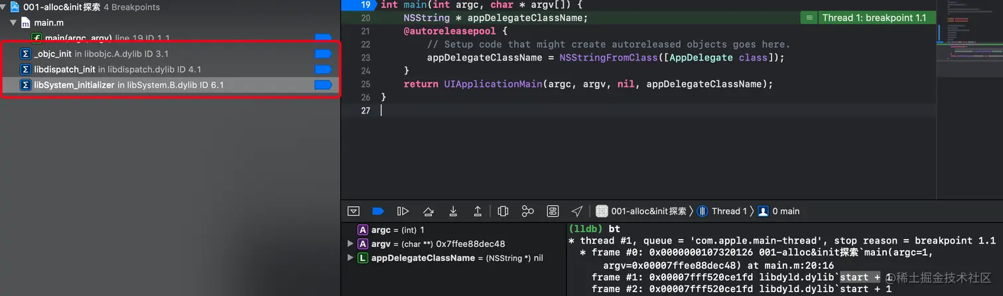Viewport: 1003px width, 296px height.
Task: Collapse the 001-alloc&init探索 project group
Action: point(2,7)
